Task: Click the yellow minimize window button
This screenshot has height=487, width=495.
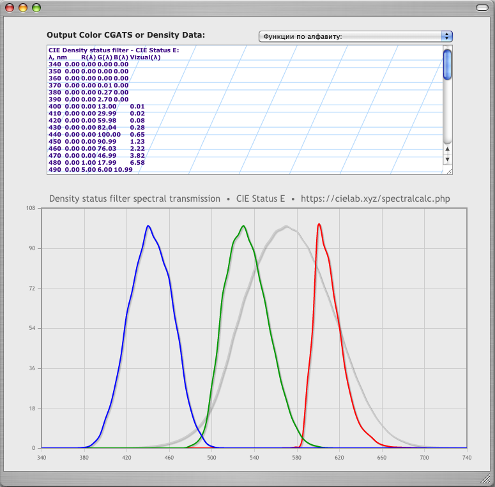Action: pyautogui.click(x=23, y=8)
